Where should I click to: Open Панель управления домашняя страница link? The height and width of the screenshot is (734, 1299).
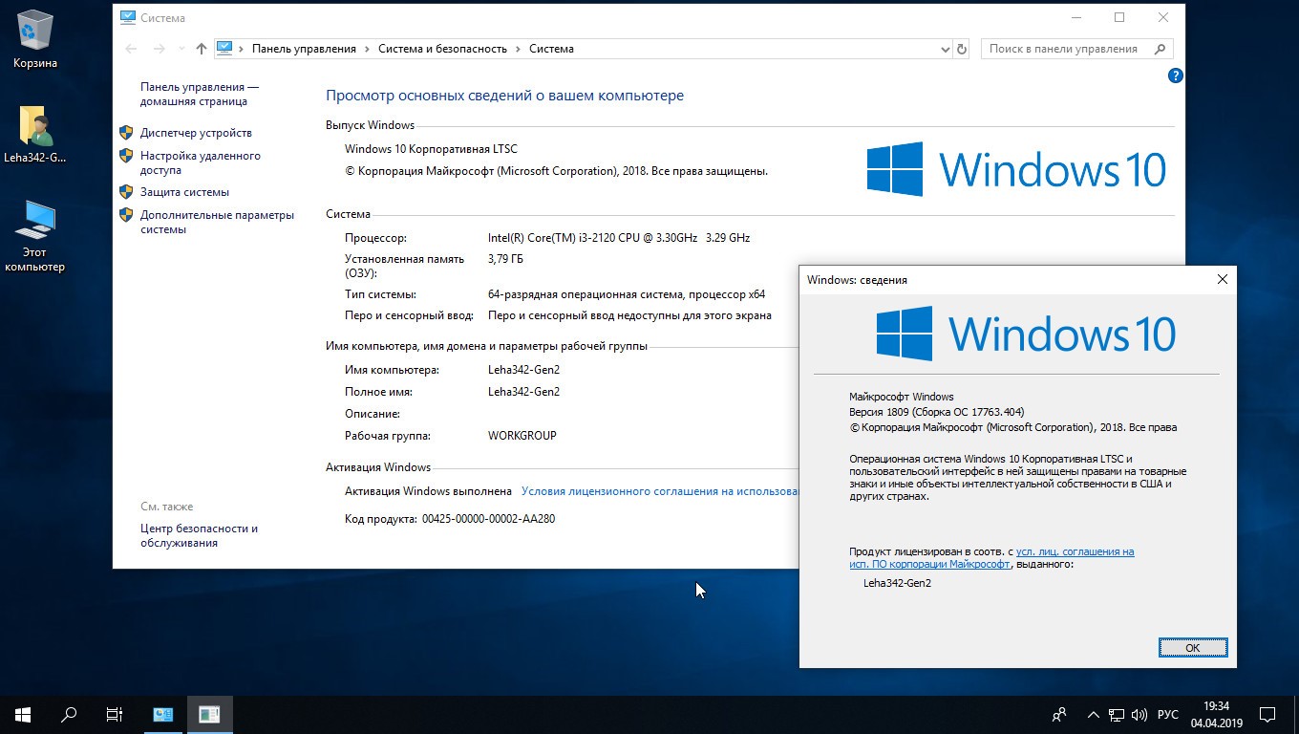pyautogui.click(x=200, y=94)
